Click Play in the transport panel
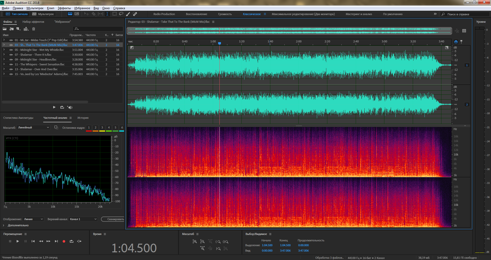 tap(18, 241)
